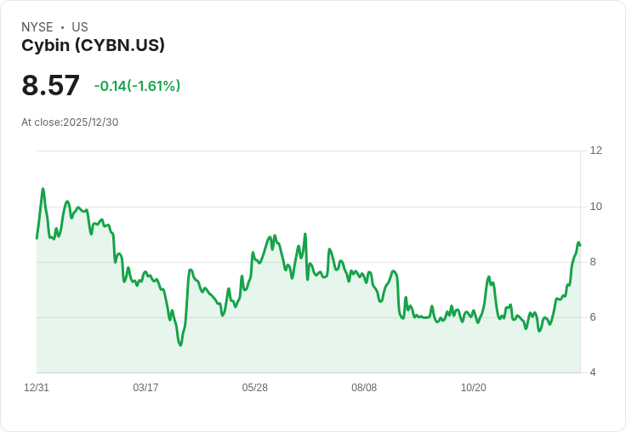Click the 08/08 date axis label
This screenshot has height=432, width=626.
tap(364, 388)
